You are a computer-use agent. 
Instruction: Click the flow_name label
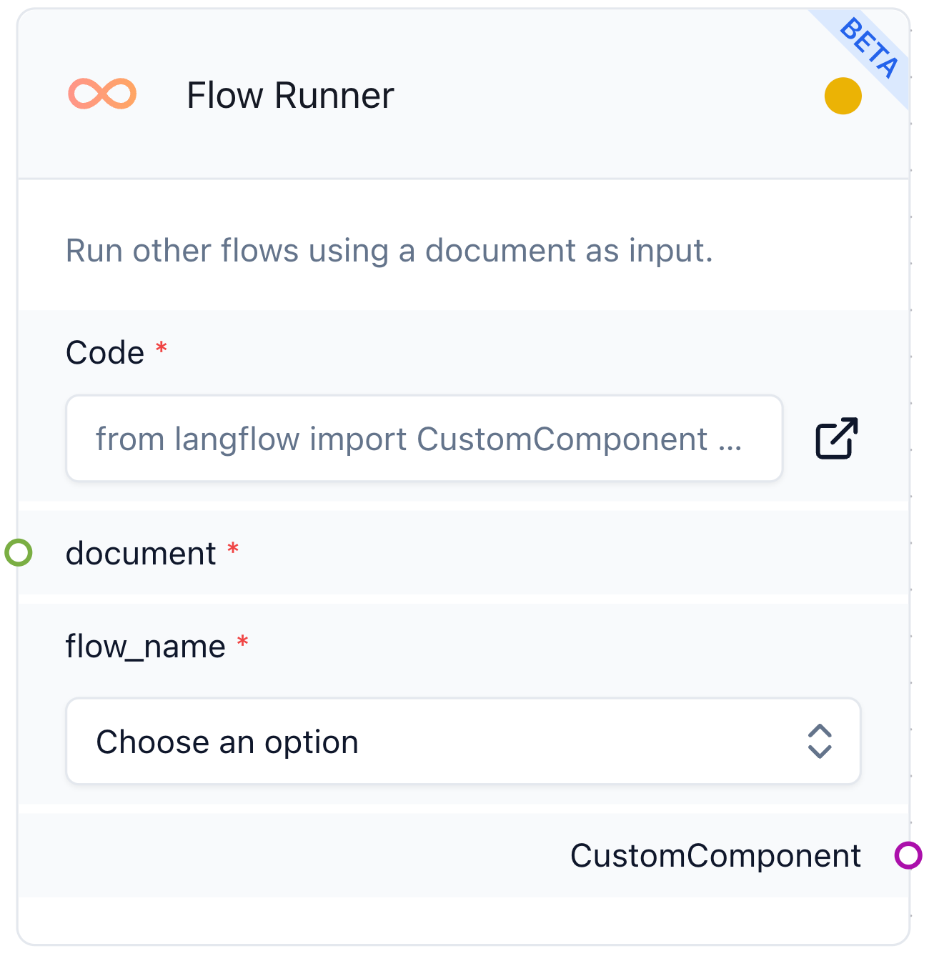[146, 647]
